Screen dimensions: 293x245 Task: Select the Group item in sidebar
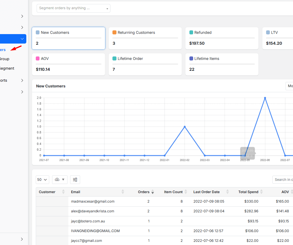[5, 59]
